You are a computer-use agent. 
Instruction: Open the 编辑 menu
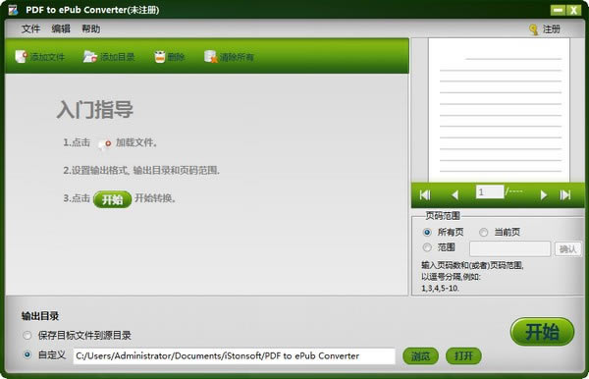[x=61, y=28]
